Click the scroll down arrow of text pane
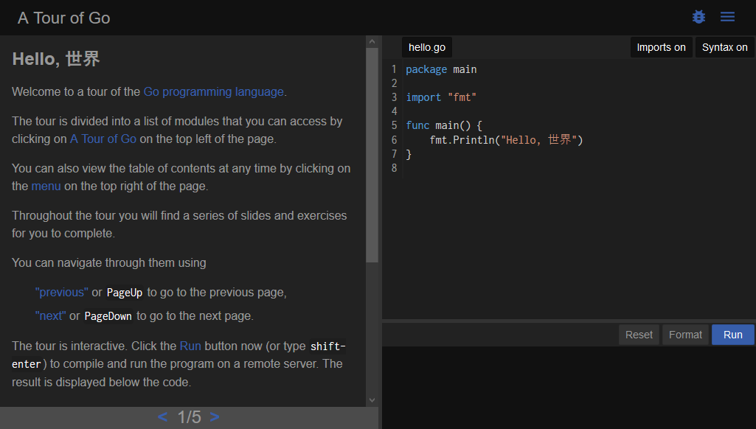 point(372,400)
